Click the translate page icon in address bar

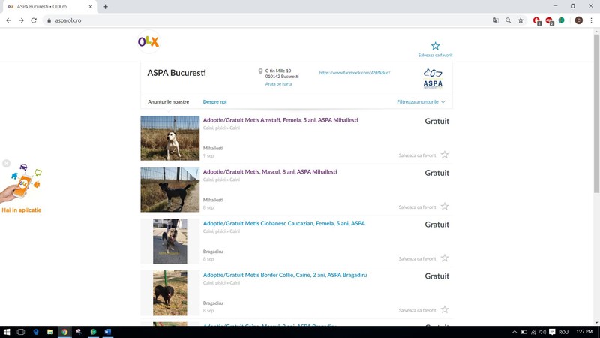496,20
